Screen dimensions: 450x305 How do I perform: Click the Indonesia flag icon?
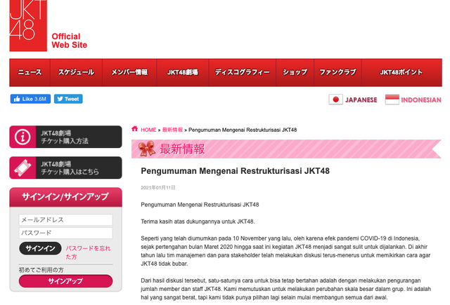[392, 100]
